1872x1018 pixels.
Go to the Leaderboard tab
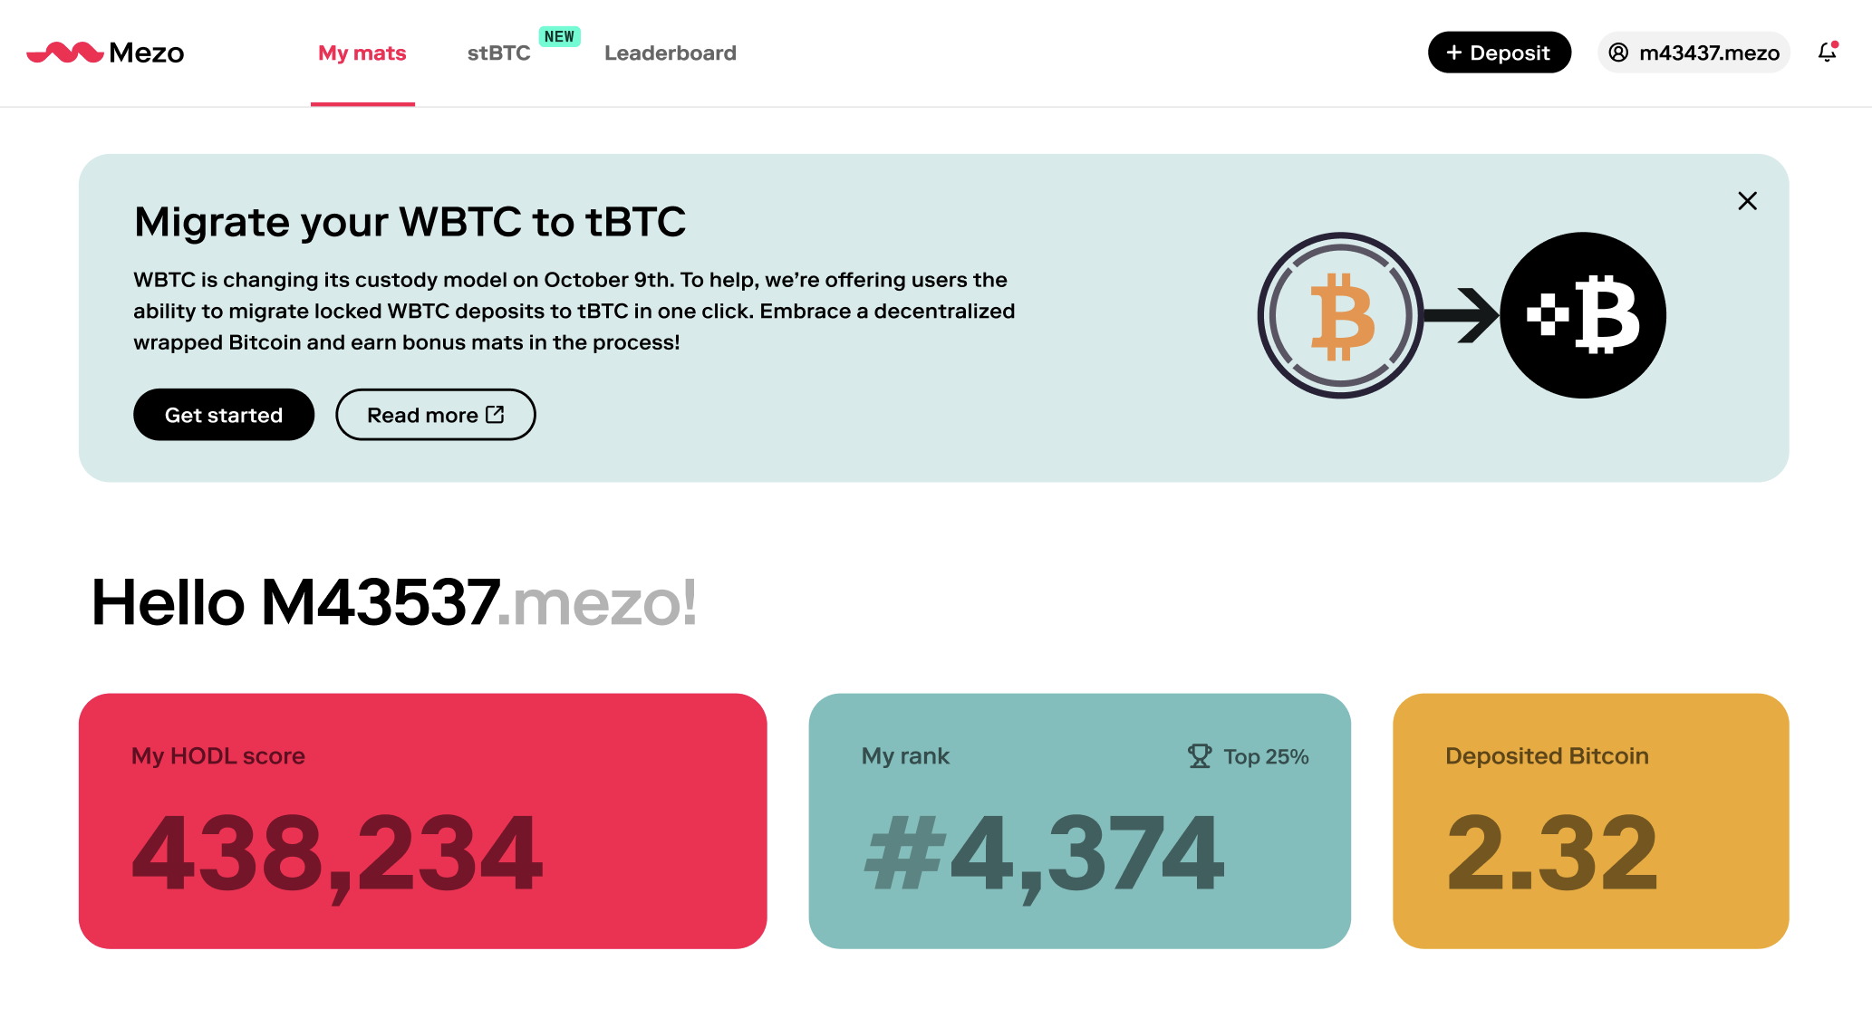click(x=671, y=53)
